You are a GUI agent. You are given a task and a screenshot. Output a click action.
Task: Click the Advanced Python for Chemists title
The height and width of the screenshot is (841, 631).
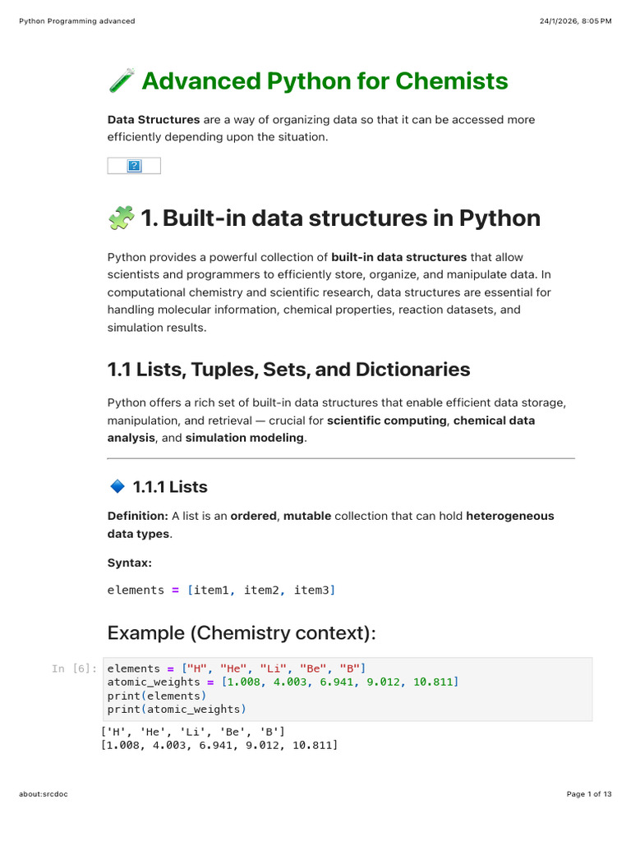click(x=325, y=81)
